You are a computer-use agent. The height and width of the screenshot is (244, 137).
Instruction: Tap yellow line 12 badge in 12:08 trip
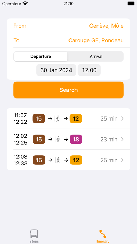[76, 160]
